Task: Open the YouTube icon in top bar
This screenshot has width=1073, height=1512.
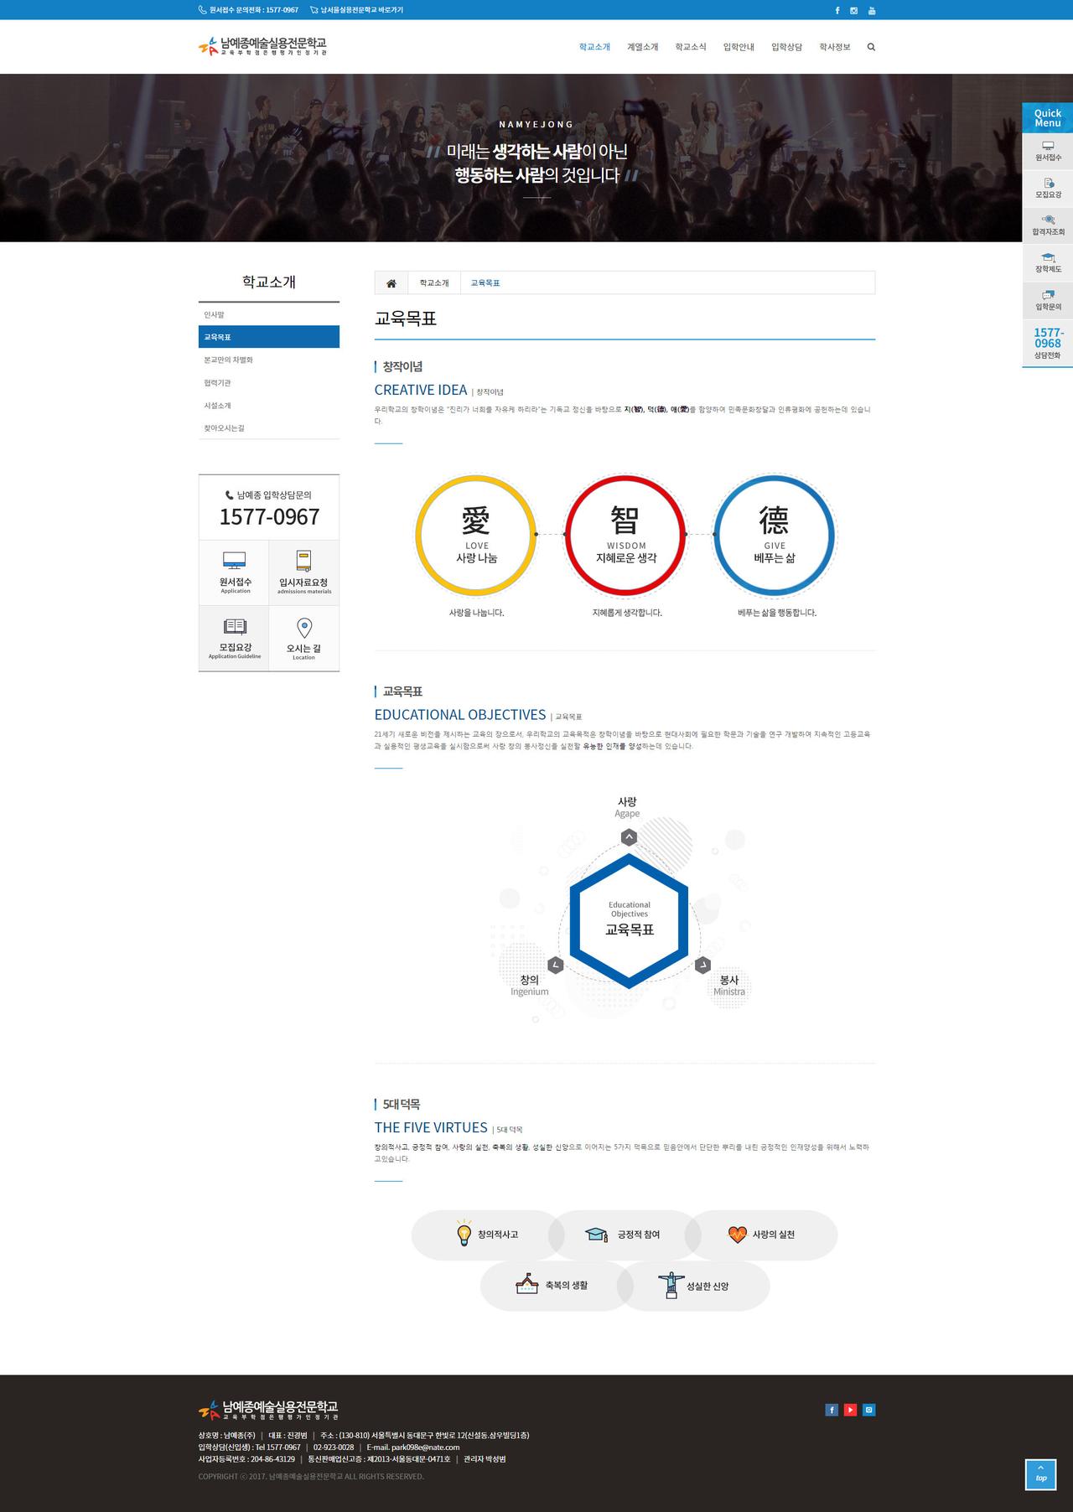Action: coord(872,10)
